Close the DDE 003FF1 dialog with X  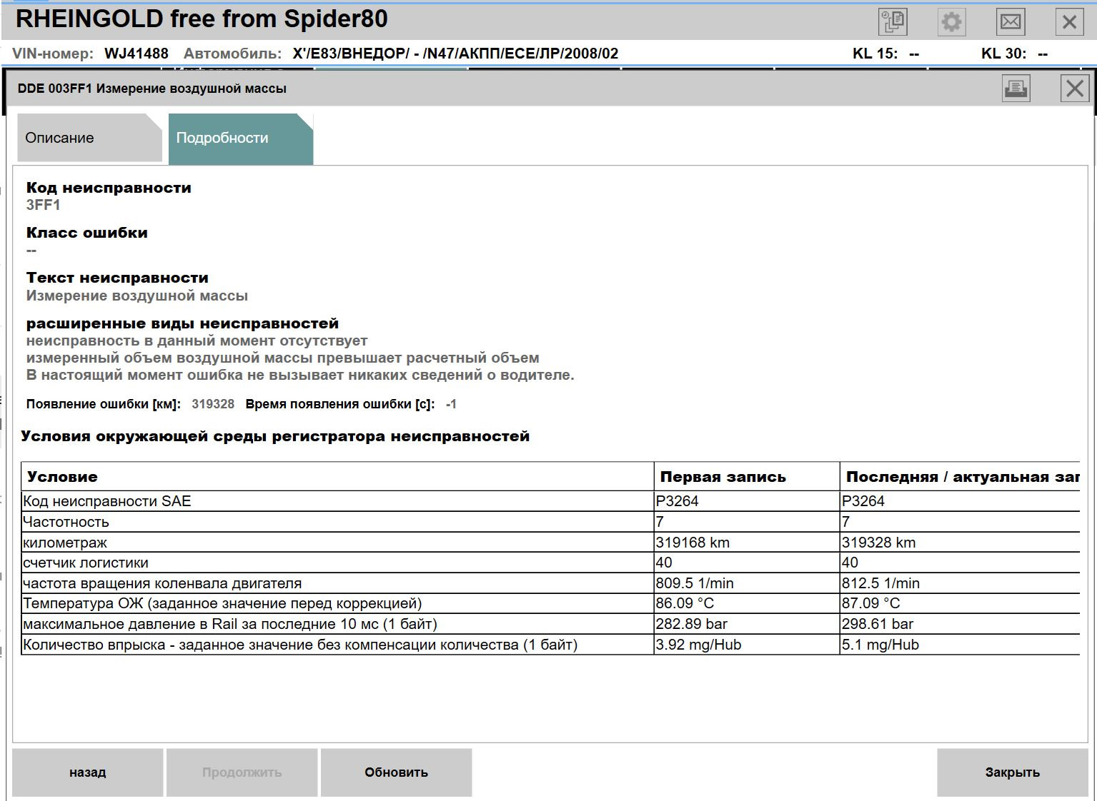(1074, 89)
